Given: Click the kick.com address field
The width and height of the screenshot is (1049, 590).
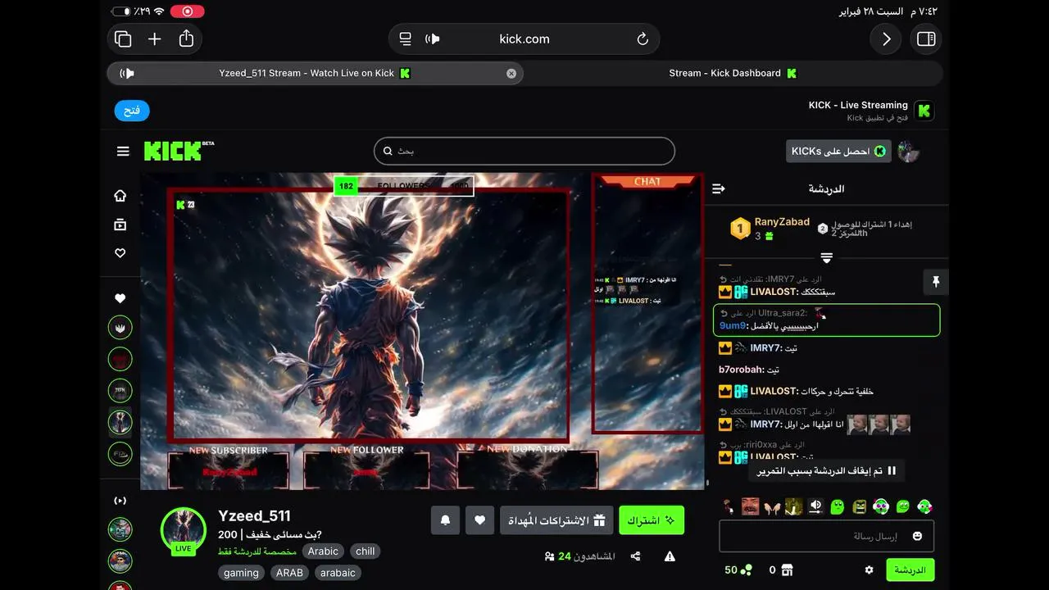Looking at the screenshot, I should click(x=524, y=39).
